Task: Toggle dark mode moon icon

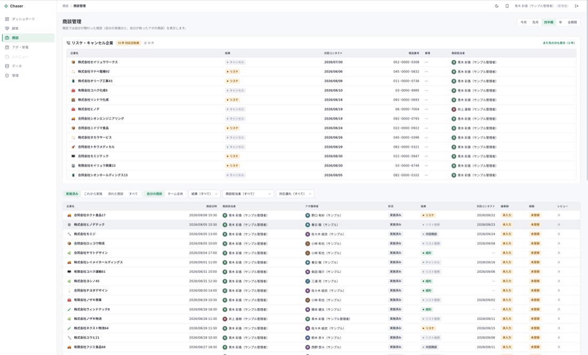Action: [497, 6]
